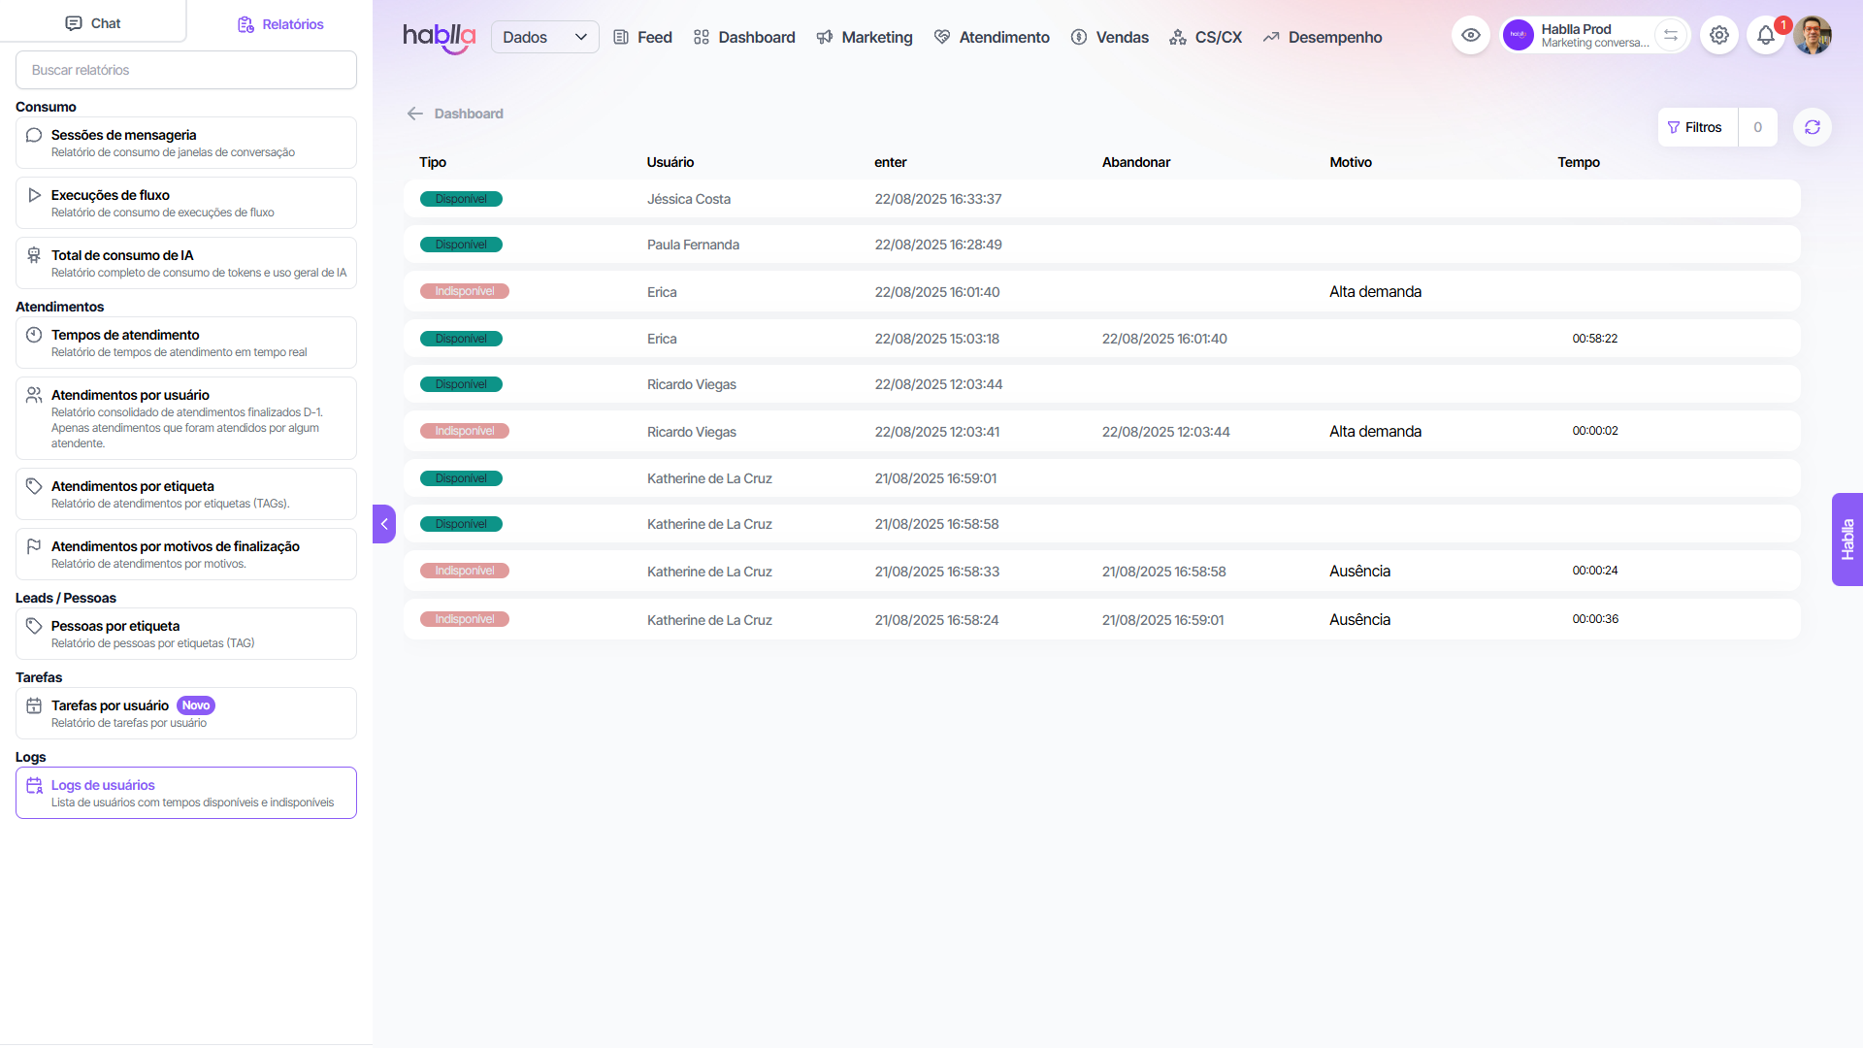This screenshot has height=1048, width=1863.
Task: Click the workspace switch arrows icon
Action: pyautogui.click(x=1671, y=36)
